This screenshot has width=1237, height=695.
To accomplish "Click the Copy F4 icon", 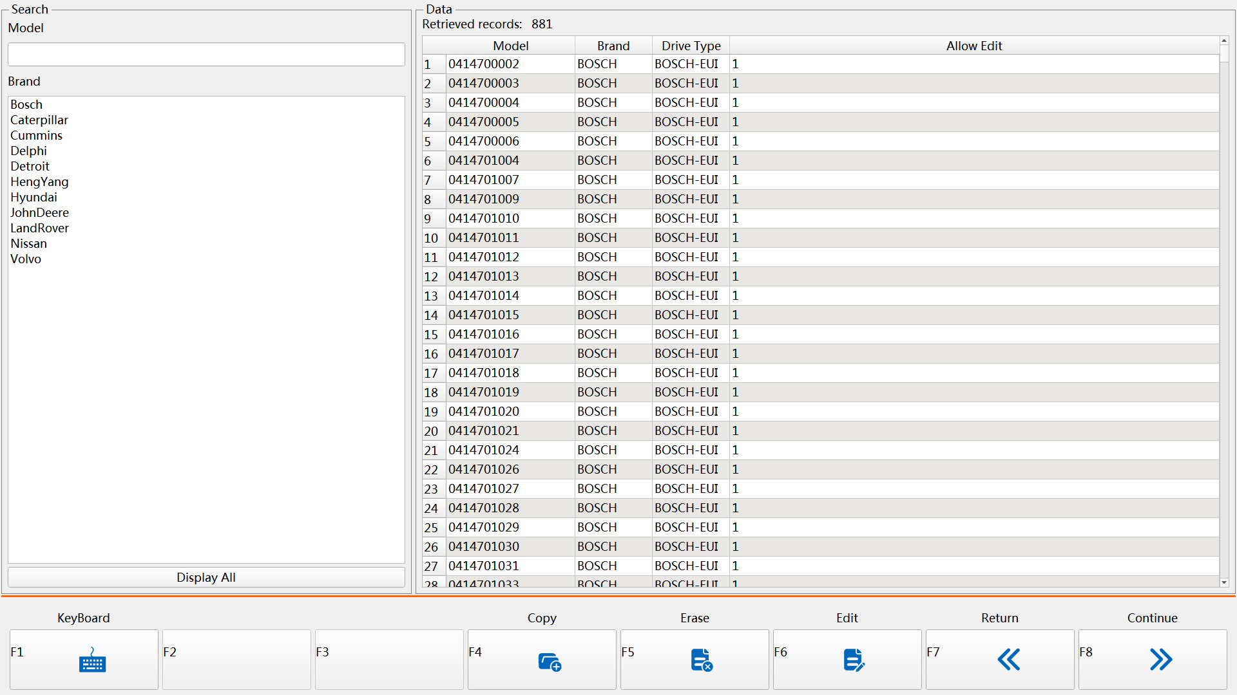I will point(549,660).
